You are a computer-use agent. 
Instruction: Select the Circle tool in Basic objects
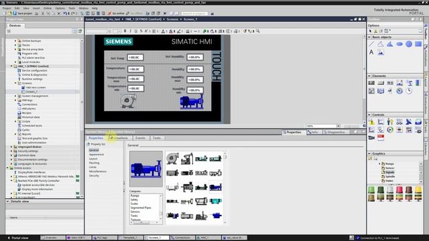click(409, 44)
